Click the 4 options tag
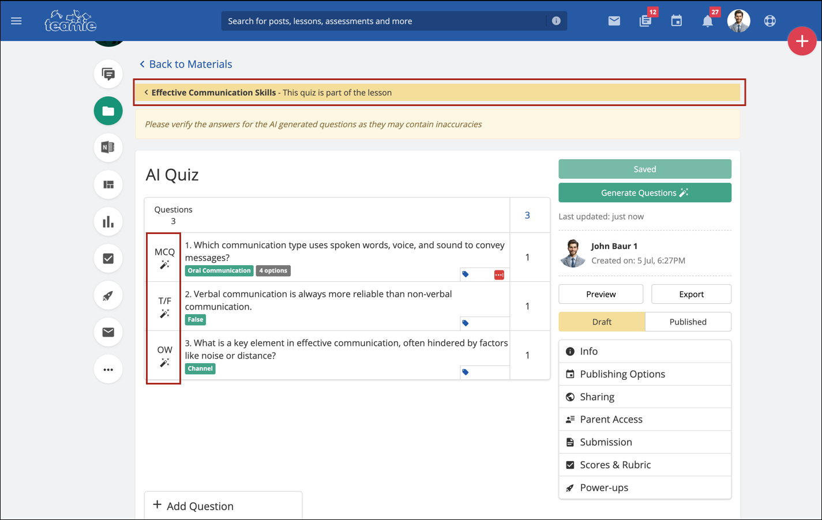The height and width of the screenshot is (520, 822). click(273, 270)
